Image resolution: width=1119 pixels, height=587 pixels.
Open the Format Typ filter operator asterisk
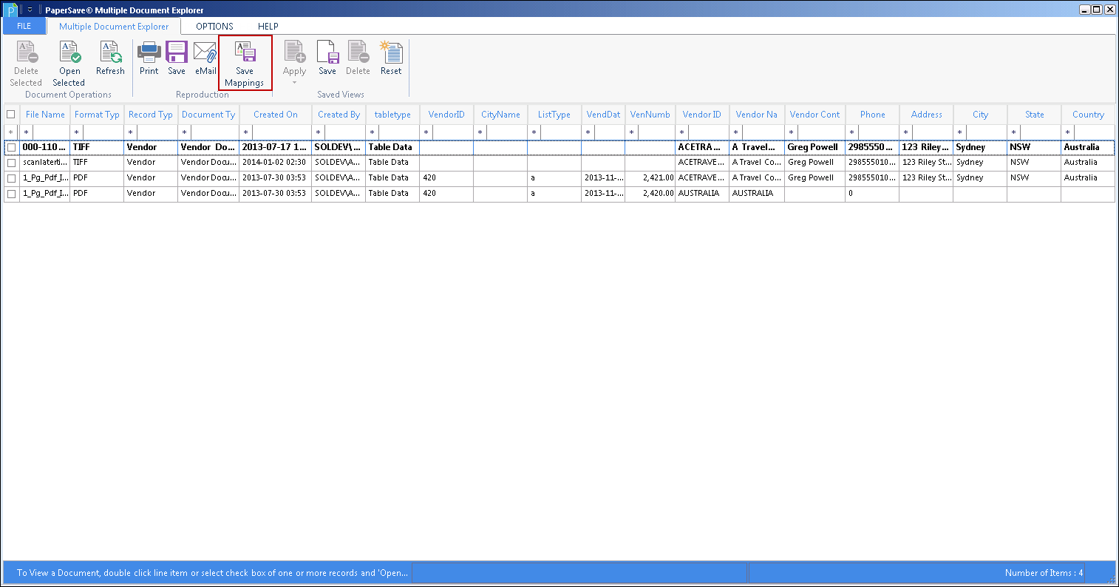click(76, 132)
